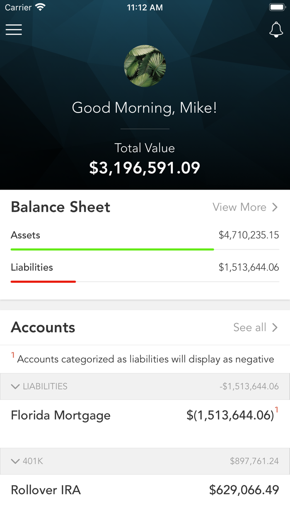Tap the profile avatar photo

(145, 66)
